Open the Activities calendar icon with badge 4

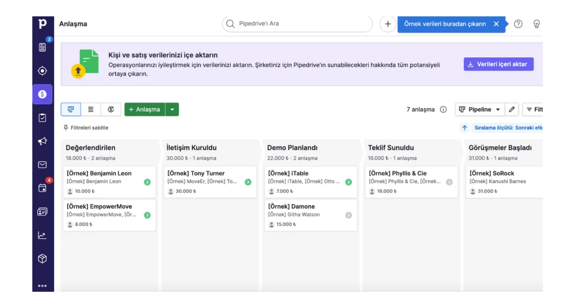click(x=42, y=188)
